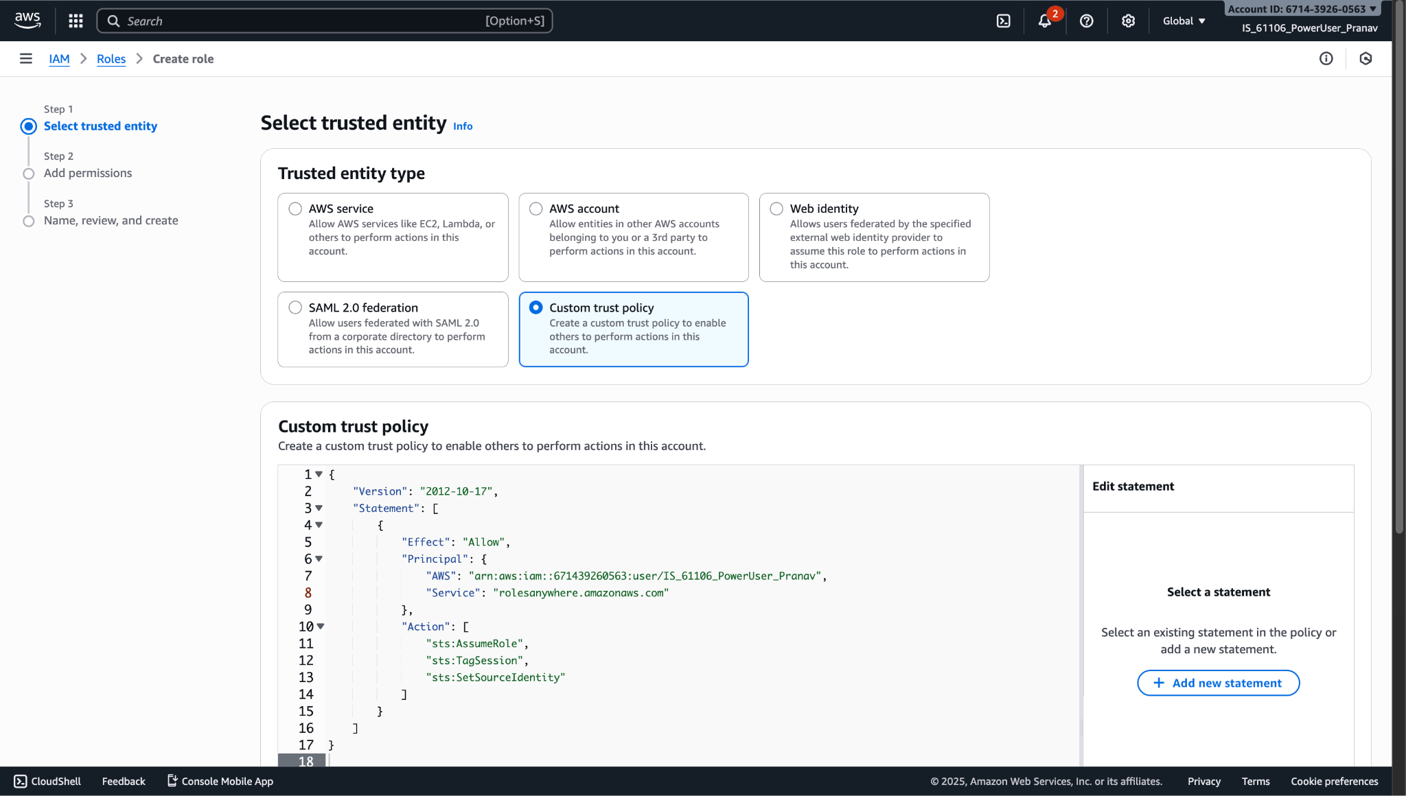1406x796 pixels.
Task: Click the CloudShell icon in footer
Action: 21,782
